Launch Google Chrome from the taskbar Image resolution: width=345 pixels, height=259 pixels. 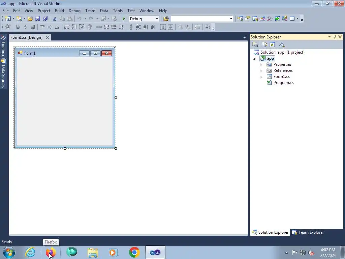134,252
